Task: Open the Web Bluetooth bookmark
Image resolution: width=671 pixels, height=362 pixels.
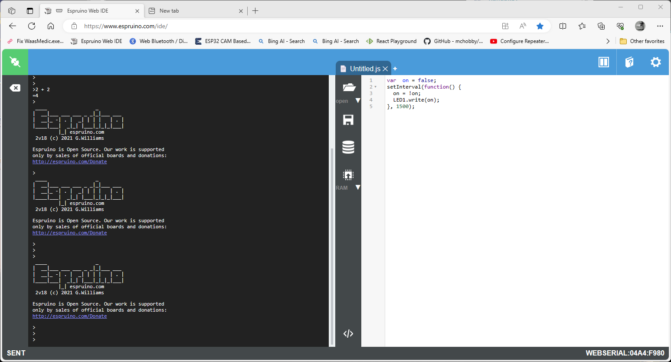Action: coord(159,41)
